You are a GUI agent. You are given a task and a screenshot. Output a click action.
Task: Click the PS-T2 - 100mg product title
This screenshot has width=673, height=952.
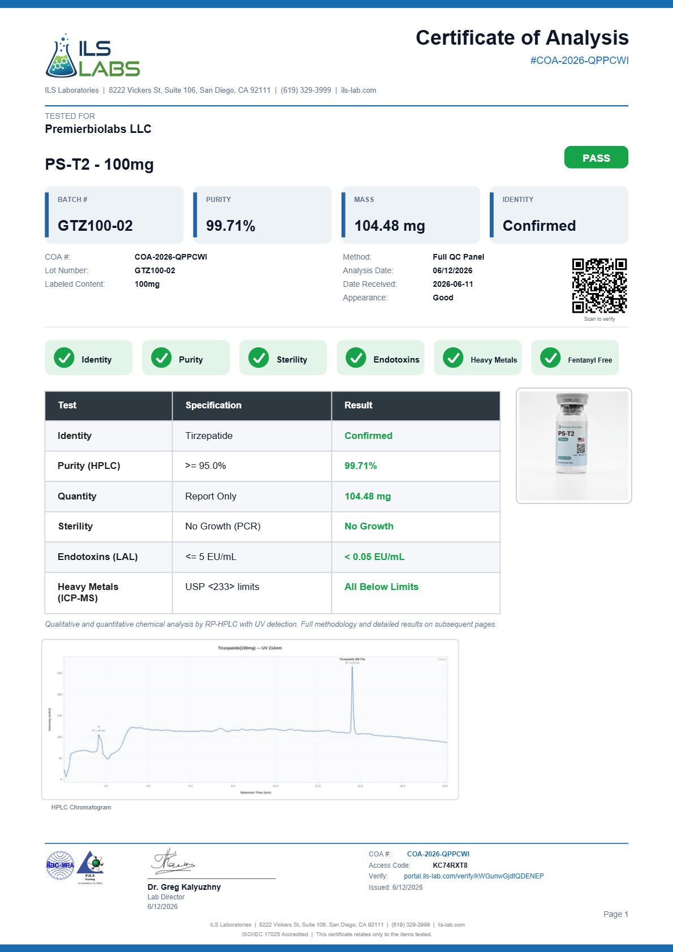pos(100,165)
